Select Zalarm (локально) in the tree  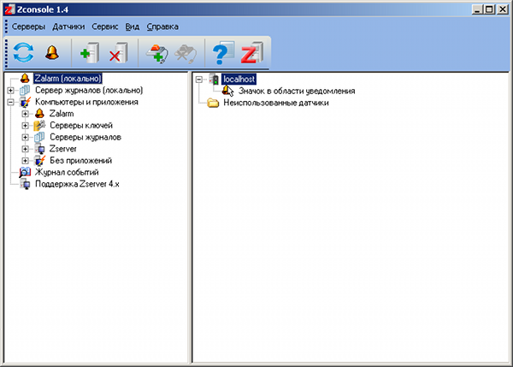pyautogui.click(x=68, y=78)
